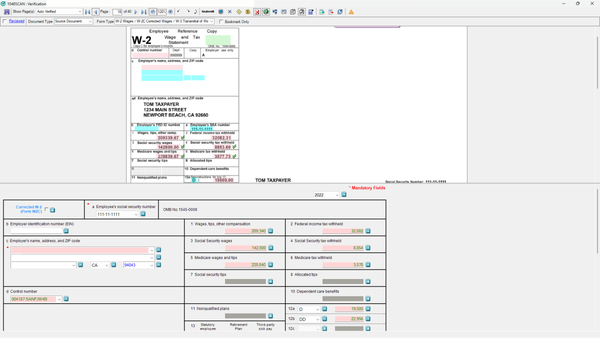Click the Save disk icon in toolbar
600x338 pixels.
click(7, 11)
